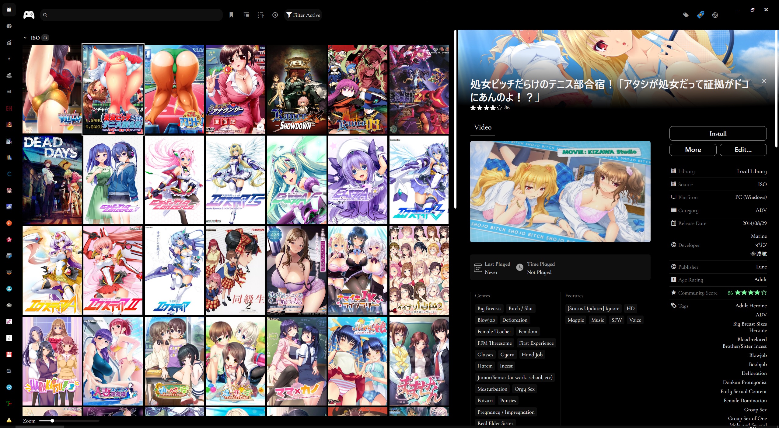The width and height of the screenshot is (779, 428).
Task: Adjust the cover Zoom slider
Action: click(x=52, y=421)
